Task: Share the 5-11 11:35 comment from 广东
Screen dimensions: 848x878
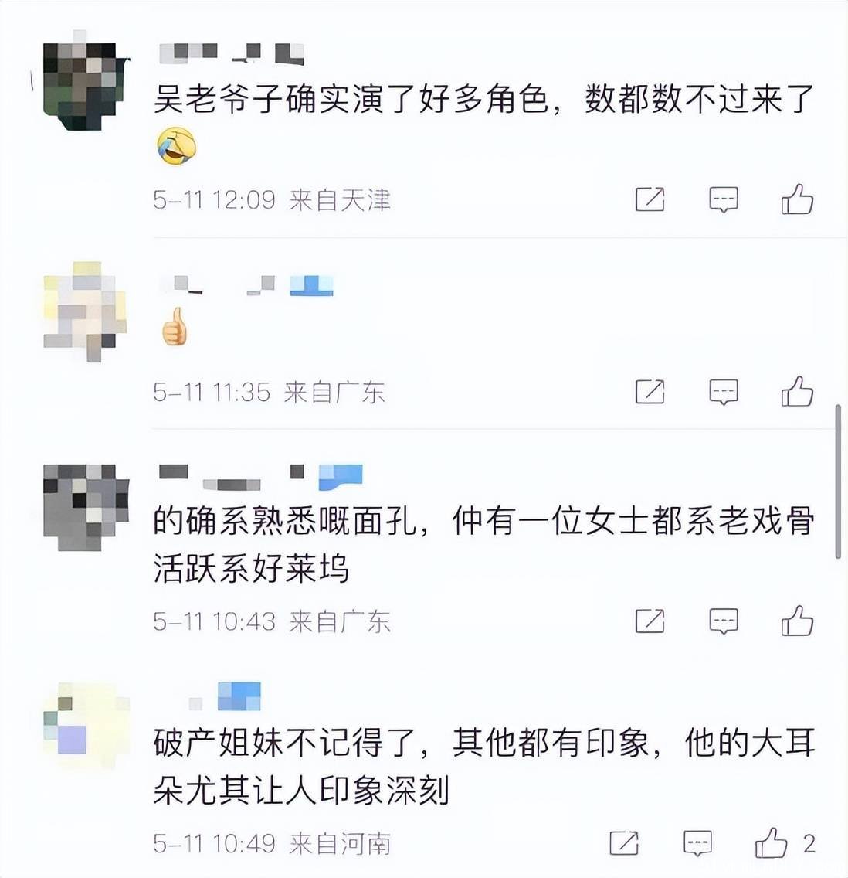Action: [650, 391]
